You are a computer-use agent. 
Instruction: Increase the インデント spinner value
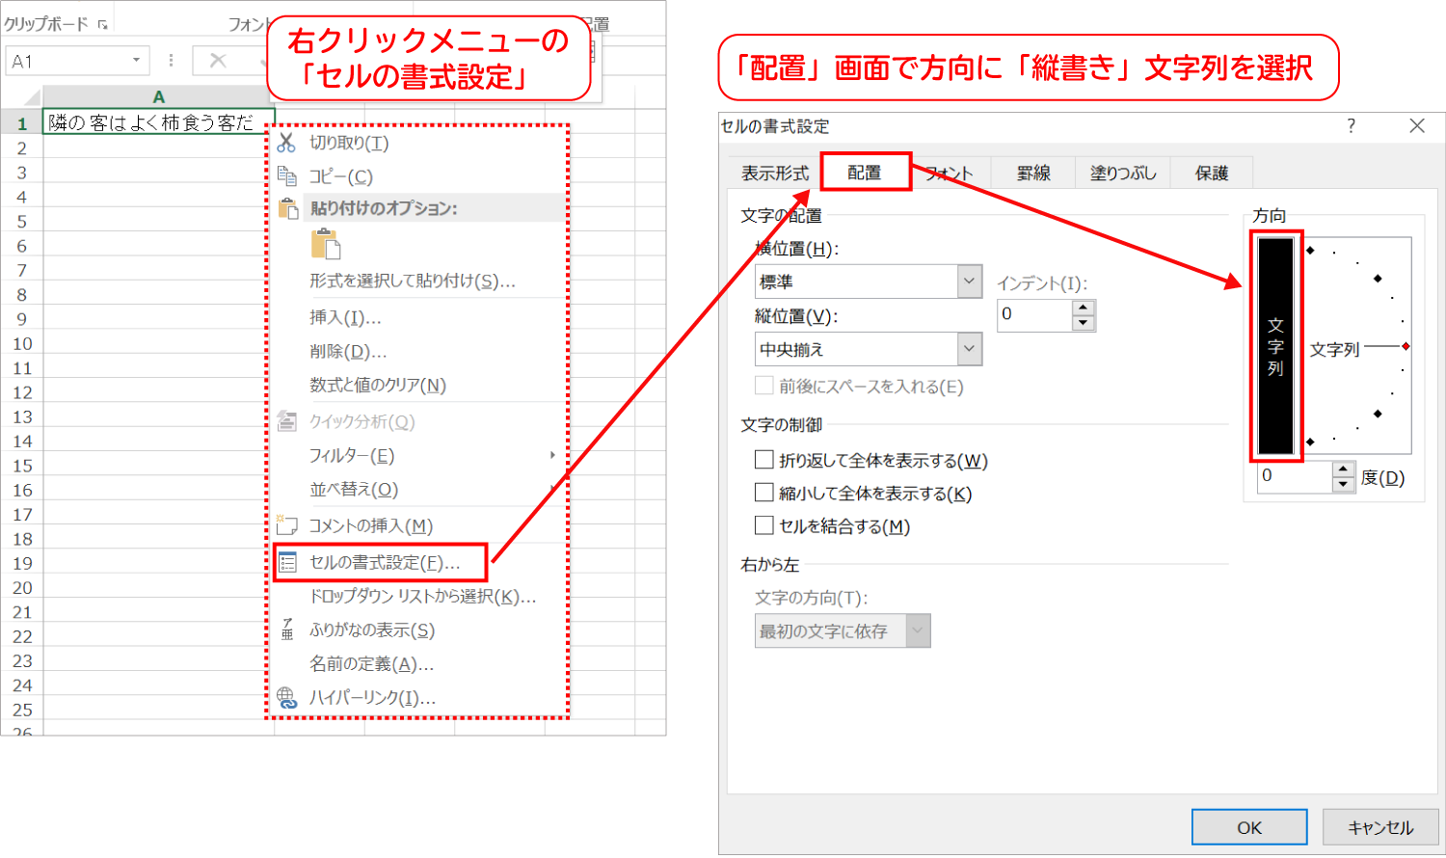click(x=1084, y=308)
